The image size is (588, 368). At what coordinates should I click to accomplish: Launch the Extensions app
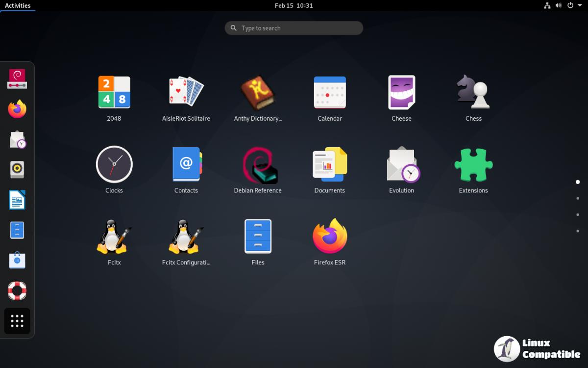pyautogui.click(x=473, y=164)
